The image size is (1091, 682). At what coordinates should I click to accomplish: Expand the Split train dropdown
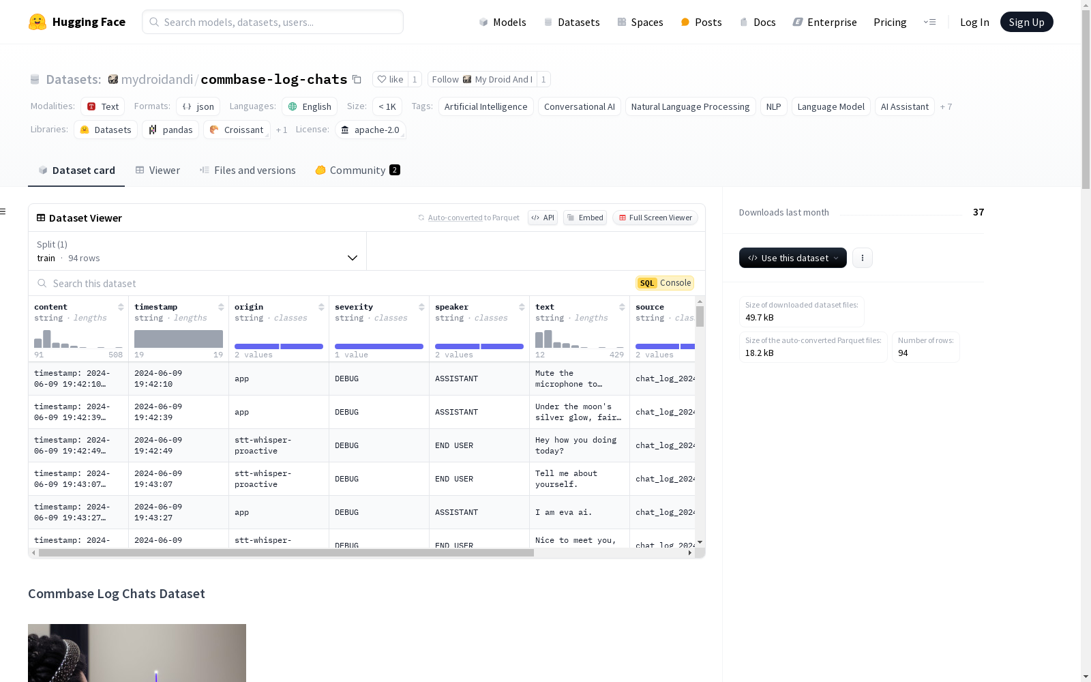pos(198,251)
